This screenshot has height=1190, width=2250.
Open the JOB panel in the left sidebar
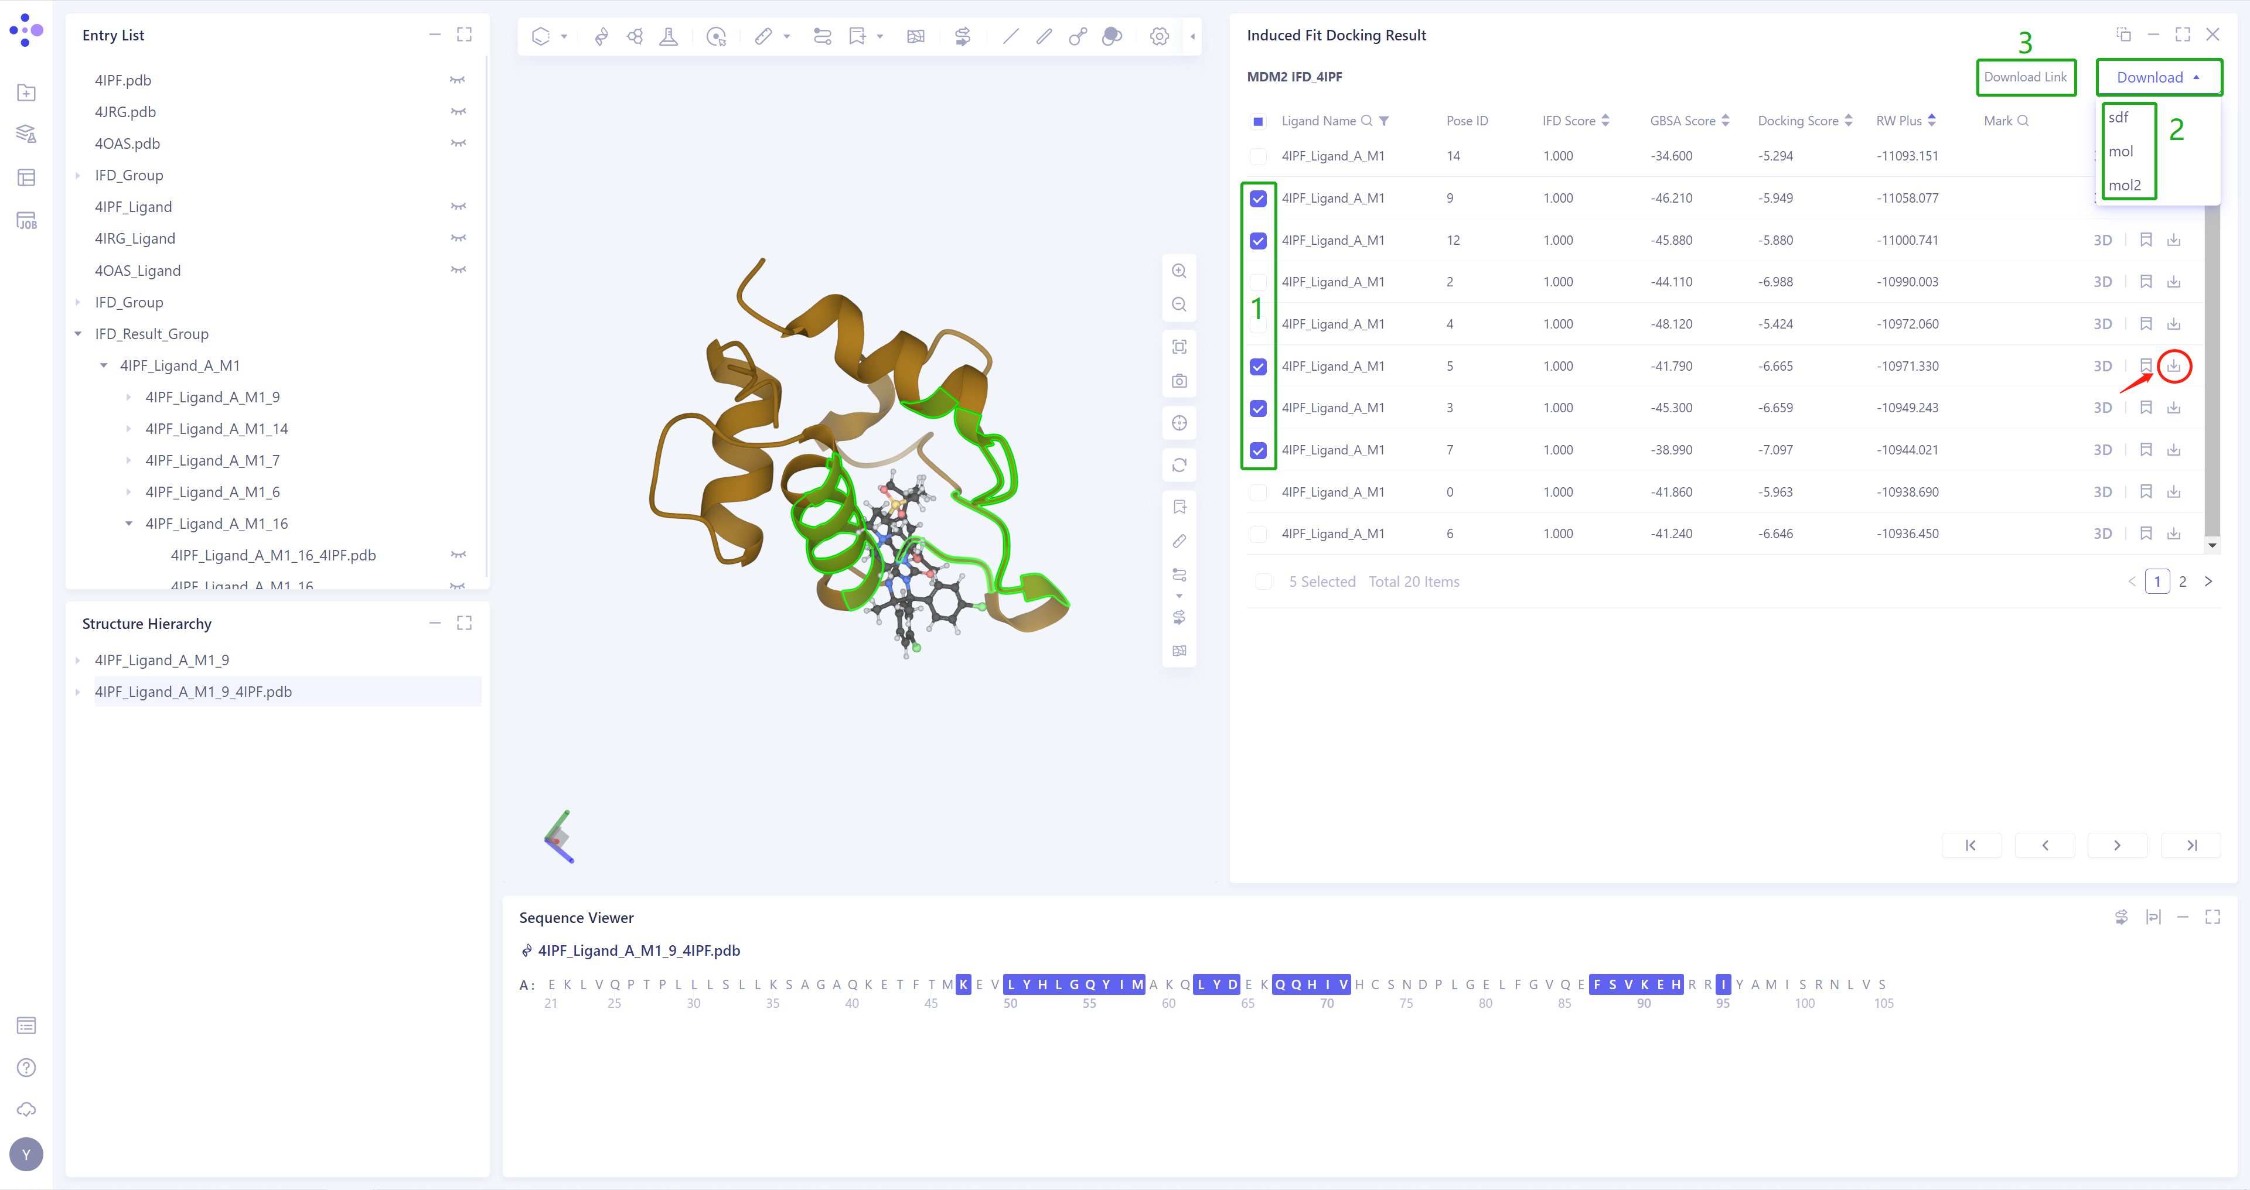click(x=26, y=221)
